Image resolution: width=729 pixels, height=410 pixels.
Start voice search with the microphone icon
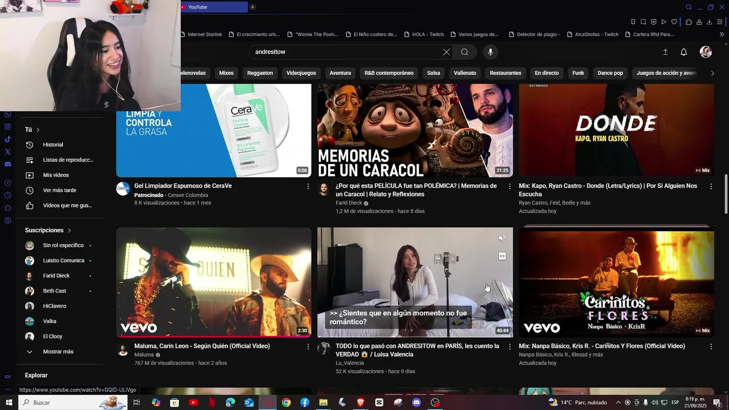pos(490,52)
